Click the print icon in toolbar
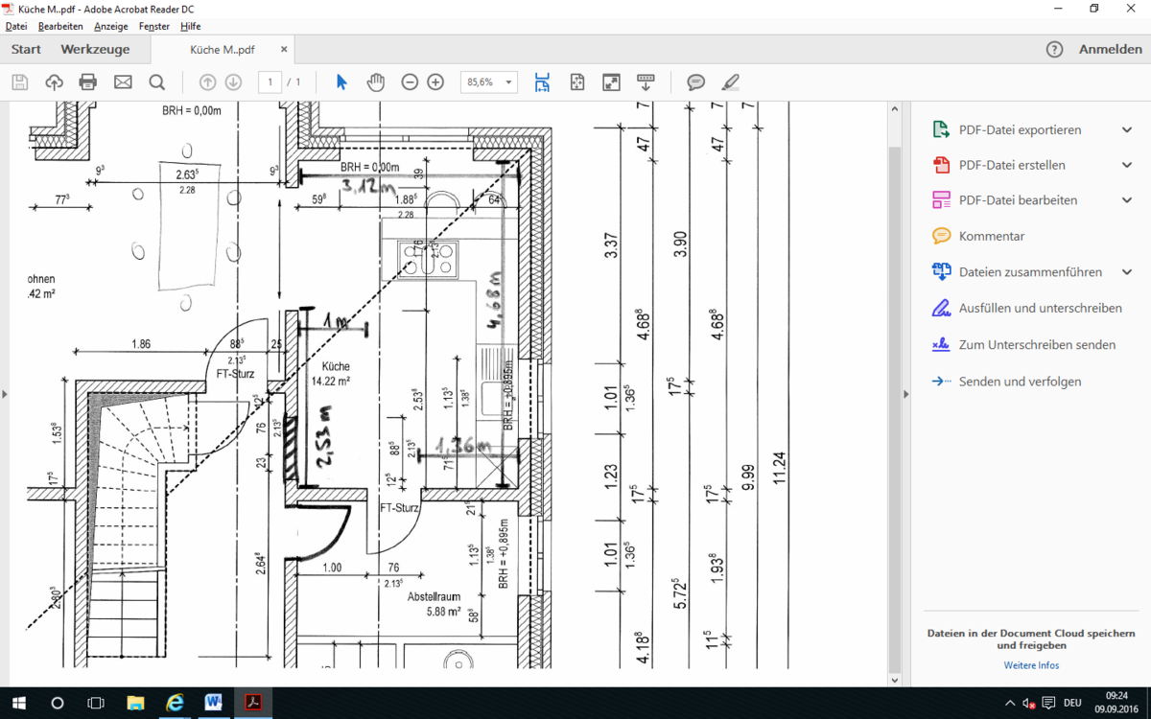 point(88,82)
